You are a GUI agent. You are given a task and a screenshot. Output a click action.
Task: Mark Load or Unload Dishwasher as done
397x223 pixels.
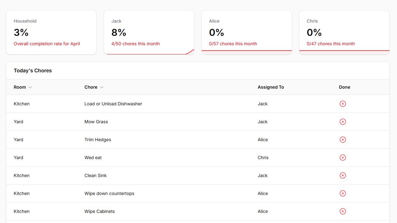(343, 104)
